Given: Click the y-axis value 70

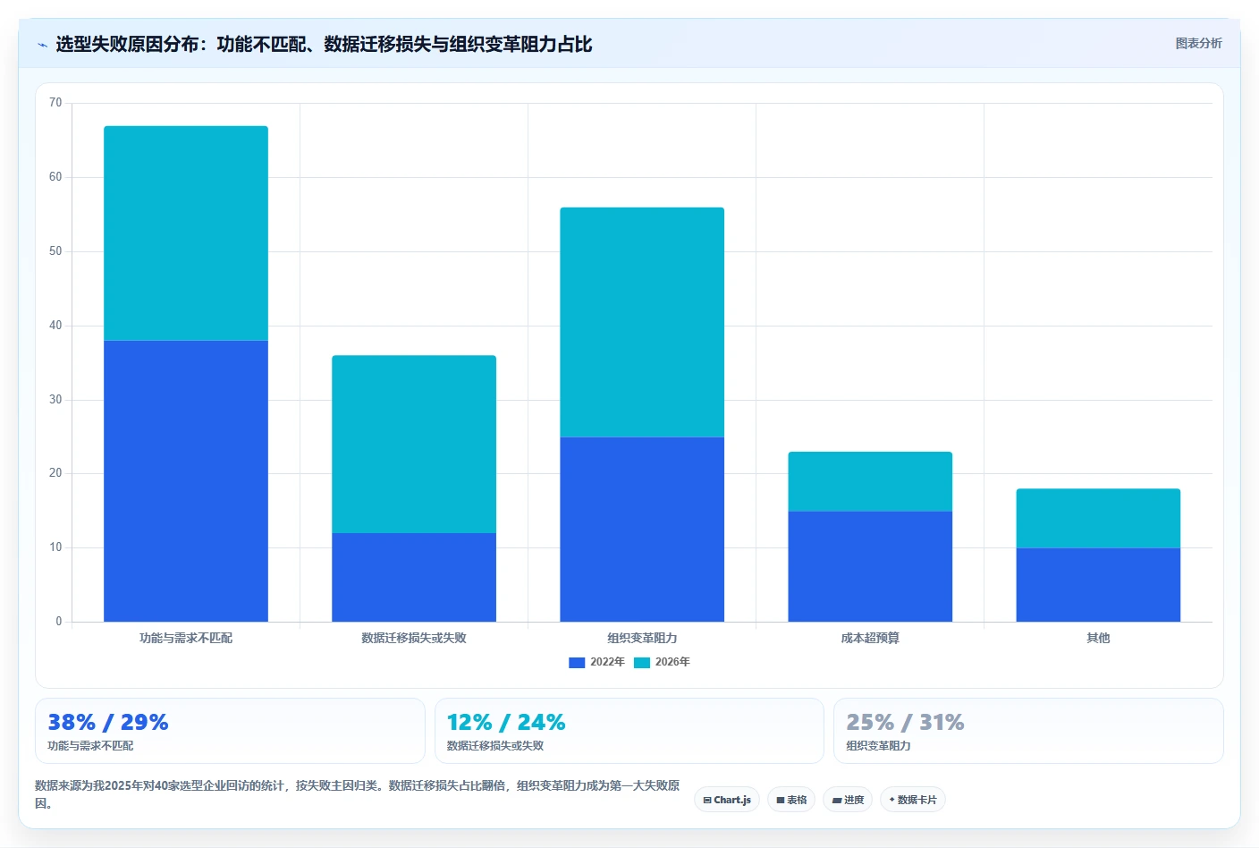Looking at the screenshot, I should click(x=55, y=103).
